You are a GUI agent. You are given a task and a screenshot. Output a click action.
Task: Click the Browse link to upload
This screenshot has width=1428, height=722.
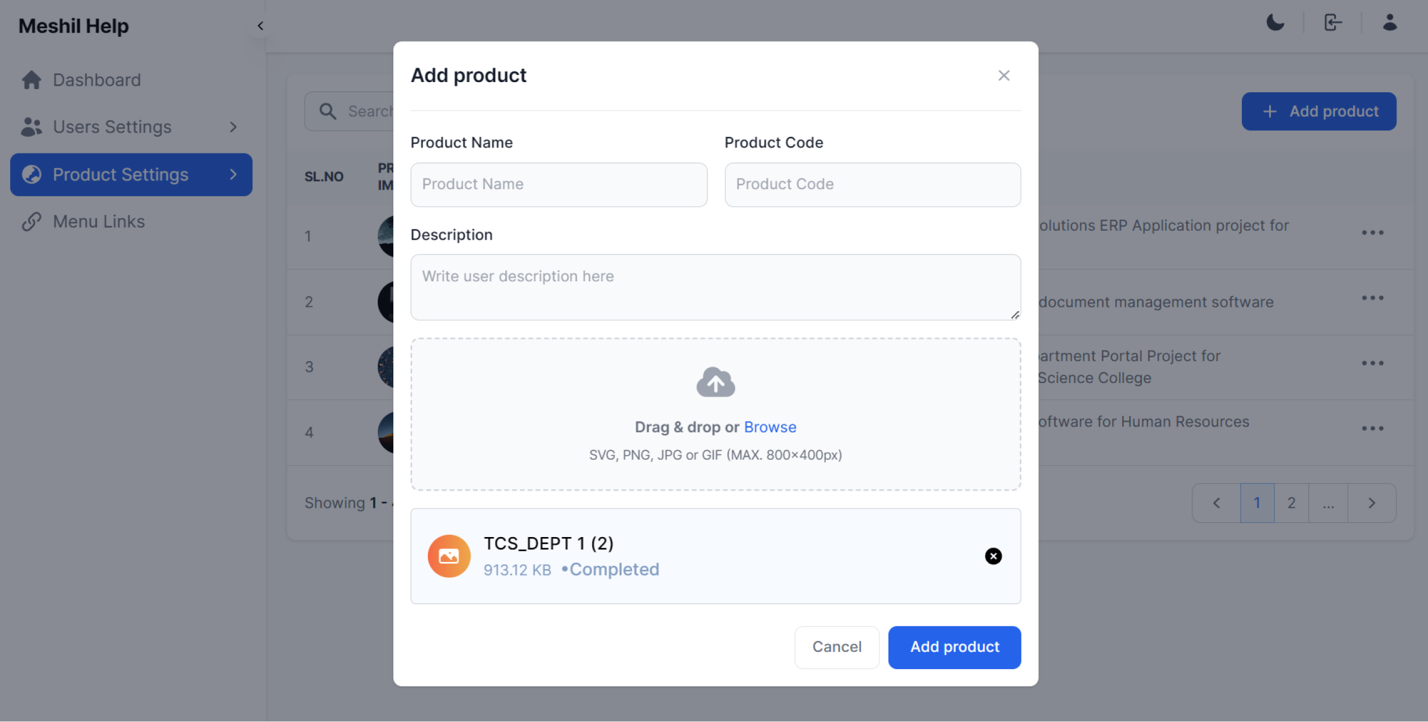(x=770, y=427)
